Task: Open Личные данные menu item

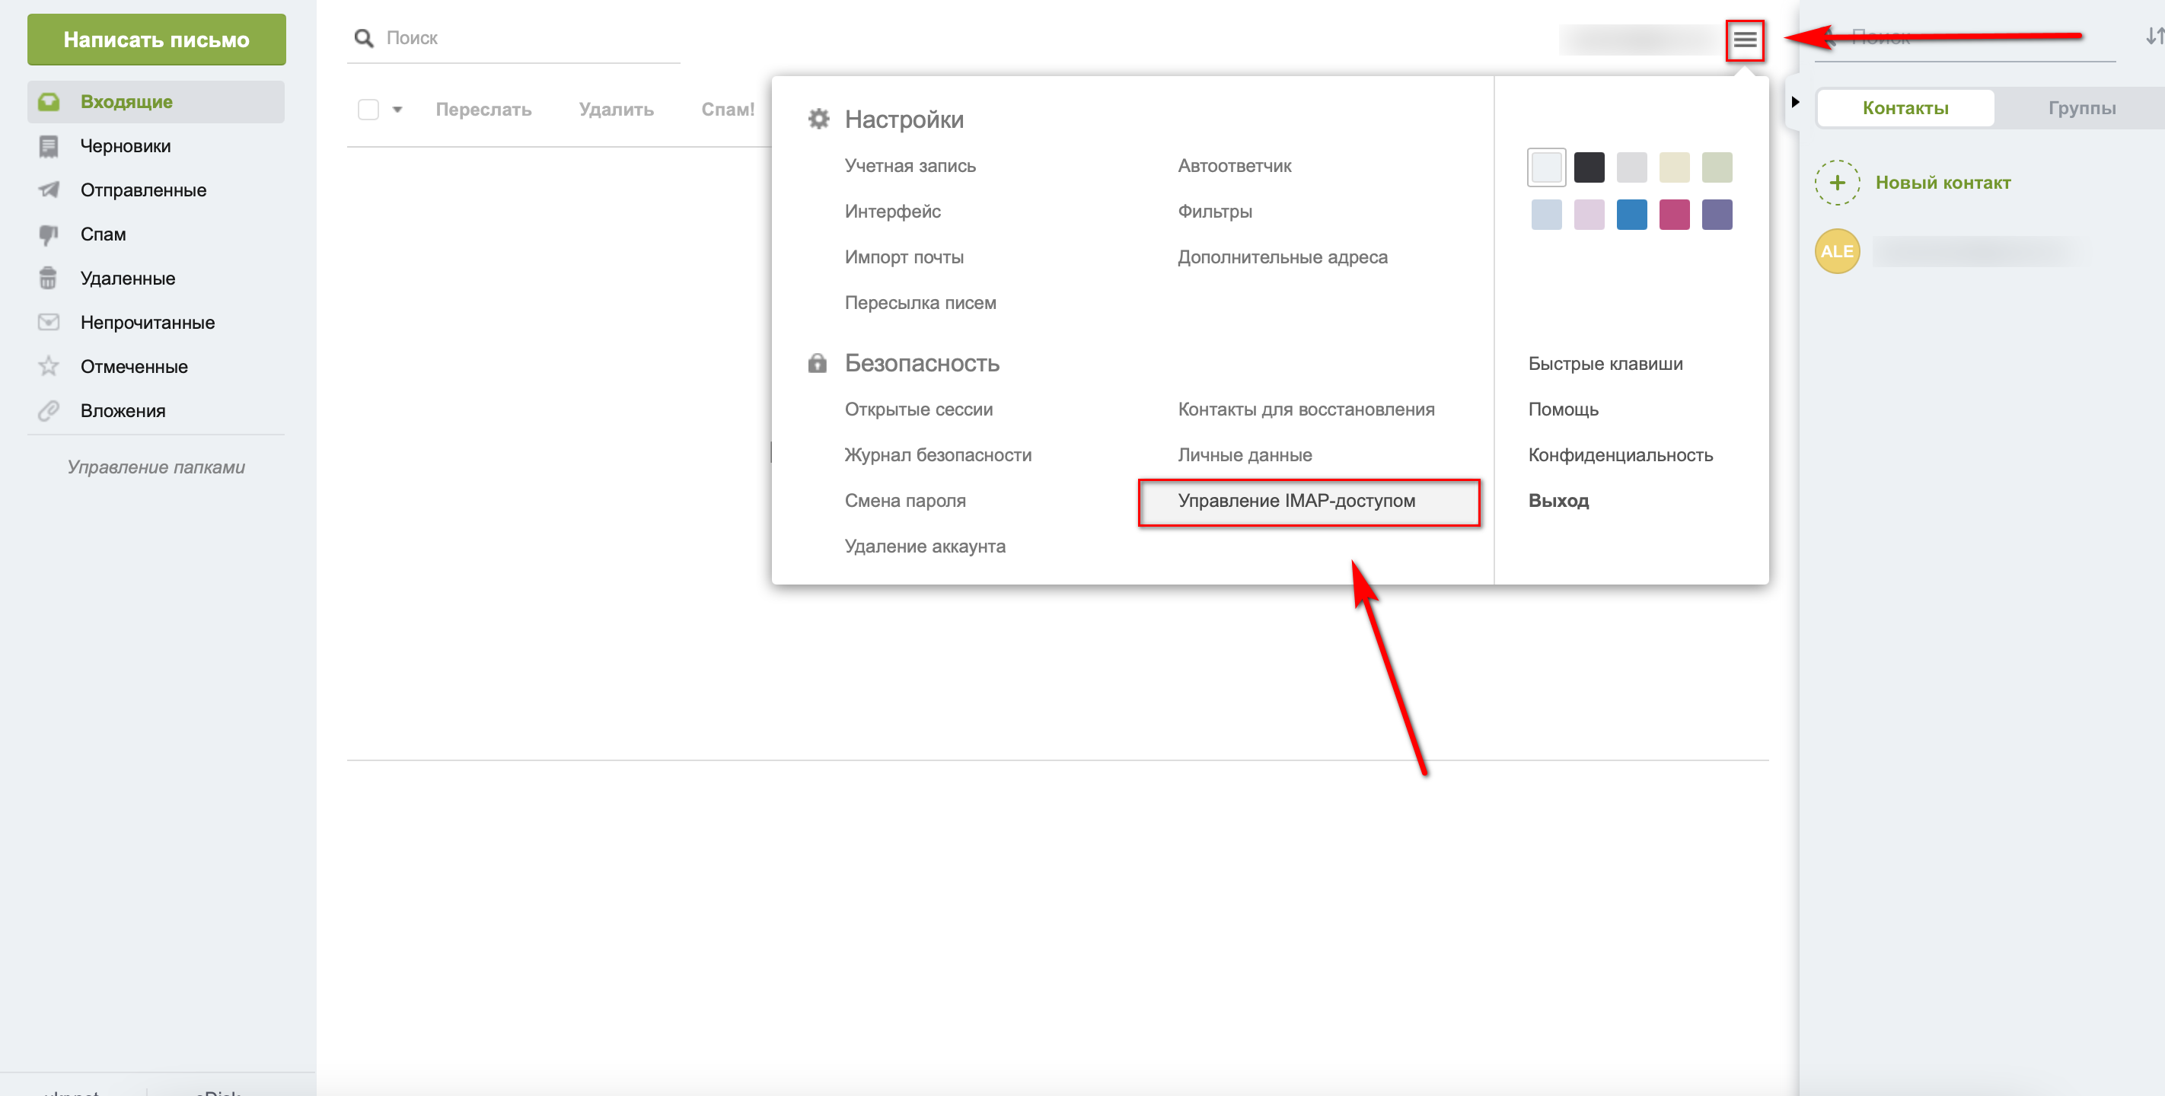Action: coord(1244,454)
